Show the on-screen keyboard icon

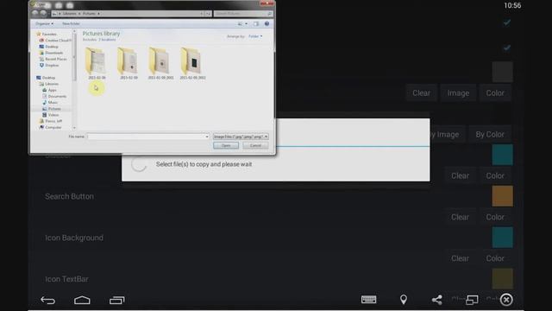pos(368,300)
